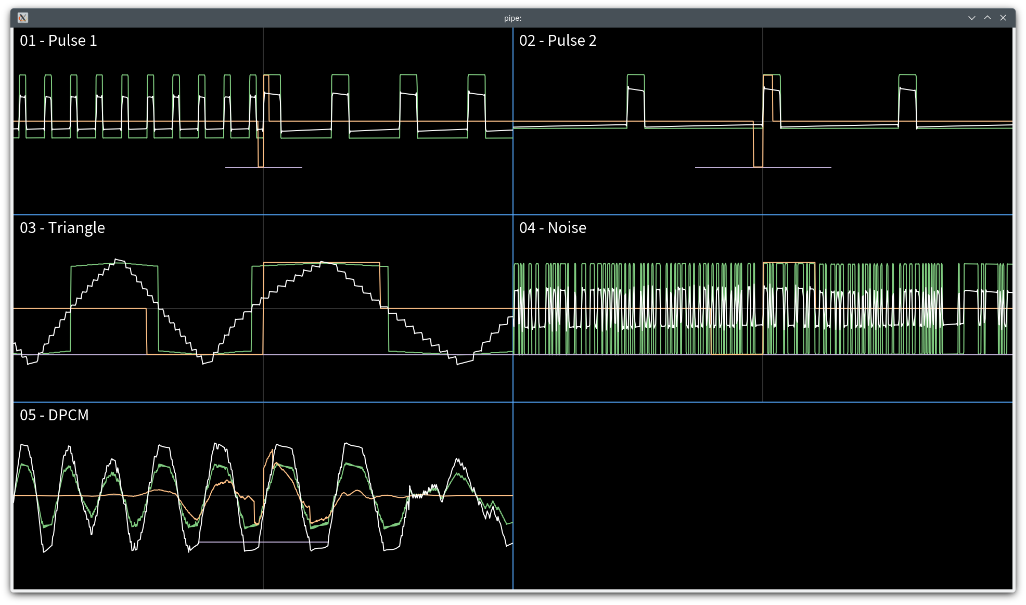Select the 02 - Pulse 2 channel label
This screenshot has width=1026, height=605.
tap(559, 41)
